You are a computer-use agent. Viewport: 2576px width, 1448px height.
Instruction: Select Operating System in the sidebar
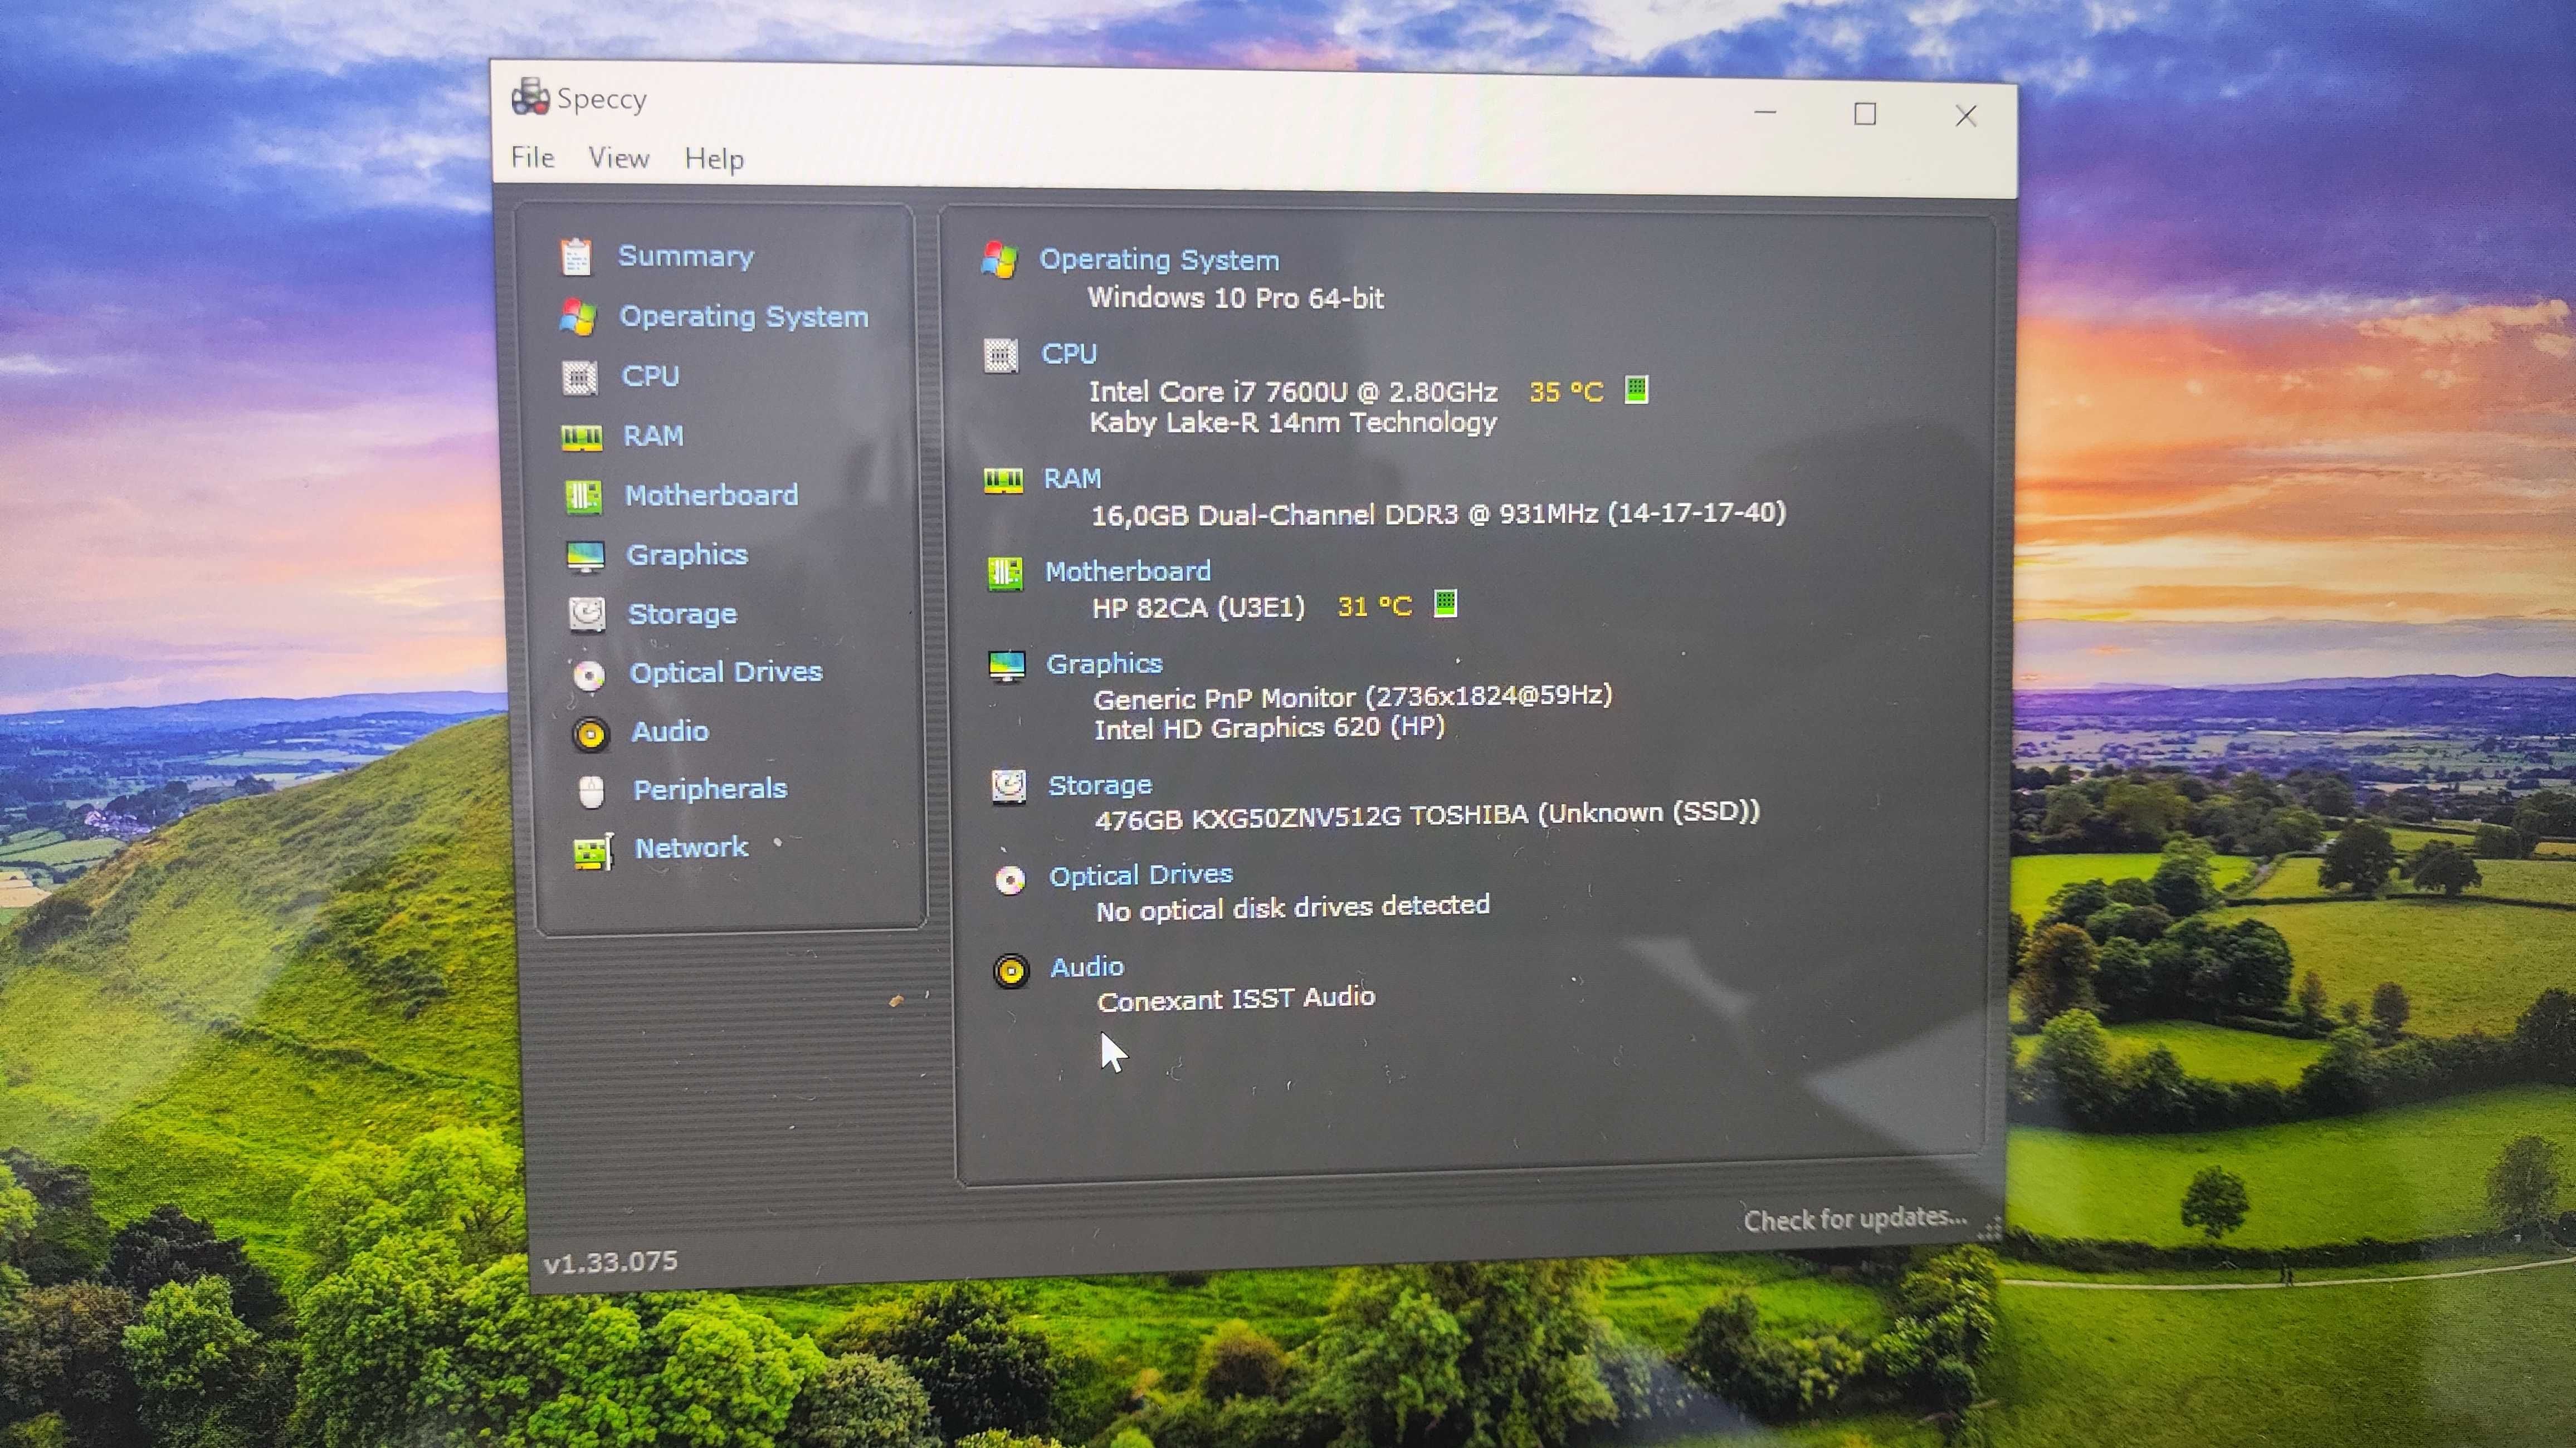click(x=744, y=317)
